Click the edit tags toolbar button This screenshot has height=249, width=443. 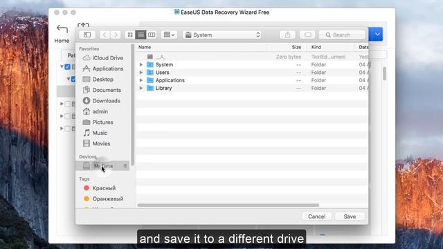[x=307, y=35]
